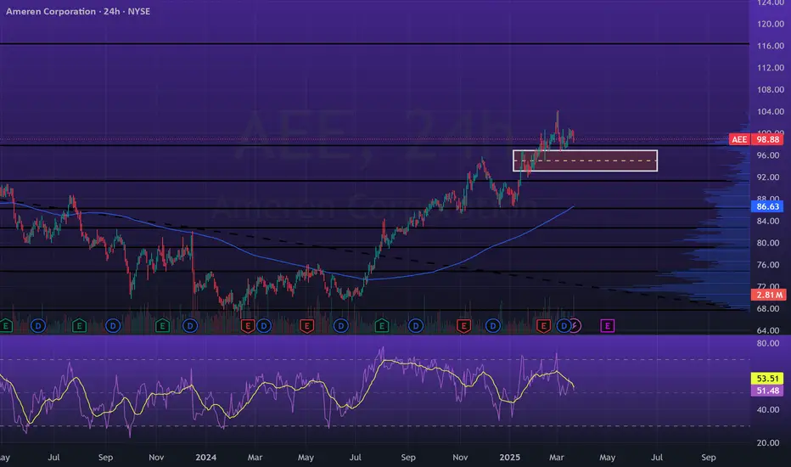
Task: Open the red earnings marker near May 2024
Action: [x=306, y=326]
